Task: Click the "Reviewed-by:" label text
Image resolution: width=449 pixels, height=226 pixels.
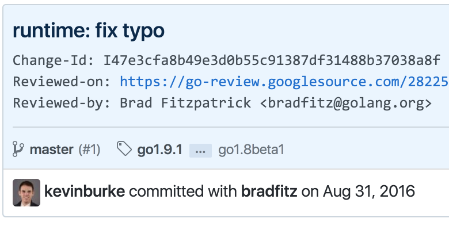Action: [62, 103]
